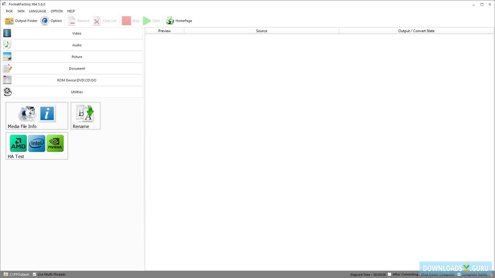Click the C:\FFOutput folder icon in status bar
495x278 pixels.
tap(6, 274)
